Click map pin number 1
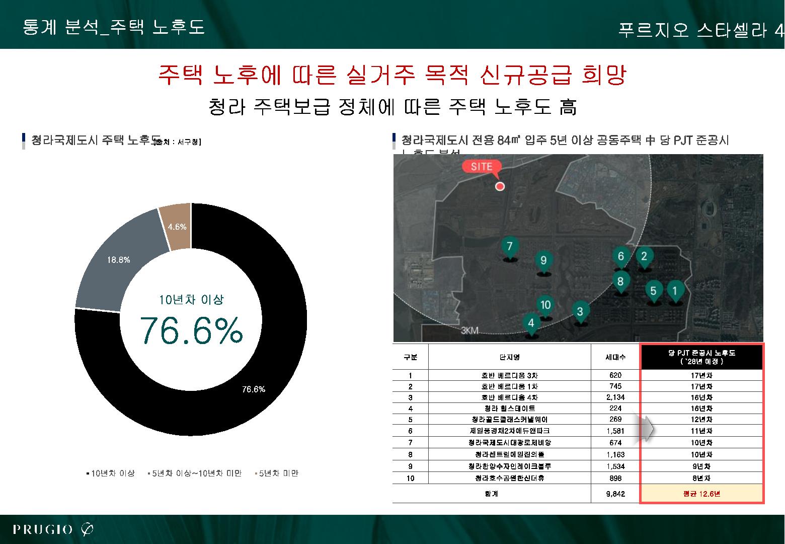Viewport: 785px width, 544px height. tap(675, 292)
